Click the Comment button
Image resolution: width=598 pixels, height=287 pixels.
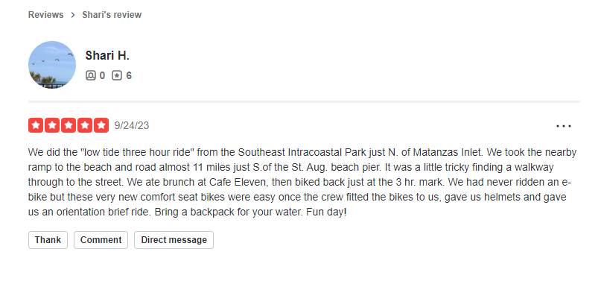coord(101,240)
